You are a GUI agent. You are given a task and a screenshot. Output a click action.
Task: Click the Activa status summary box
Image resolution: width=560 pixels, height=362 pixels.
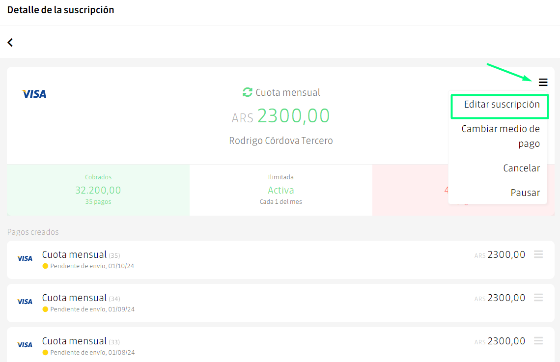[280, 190]
